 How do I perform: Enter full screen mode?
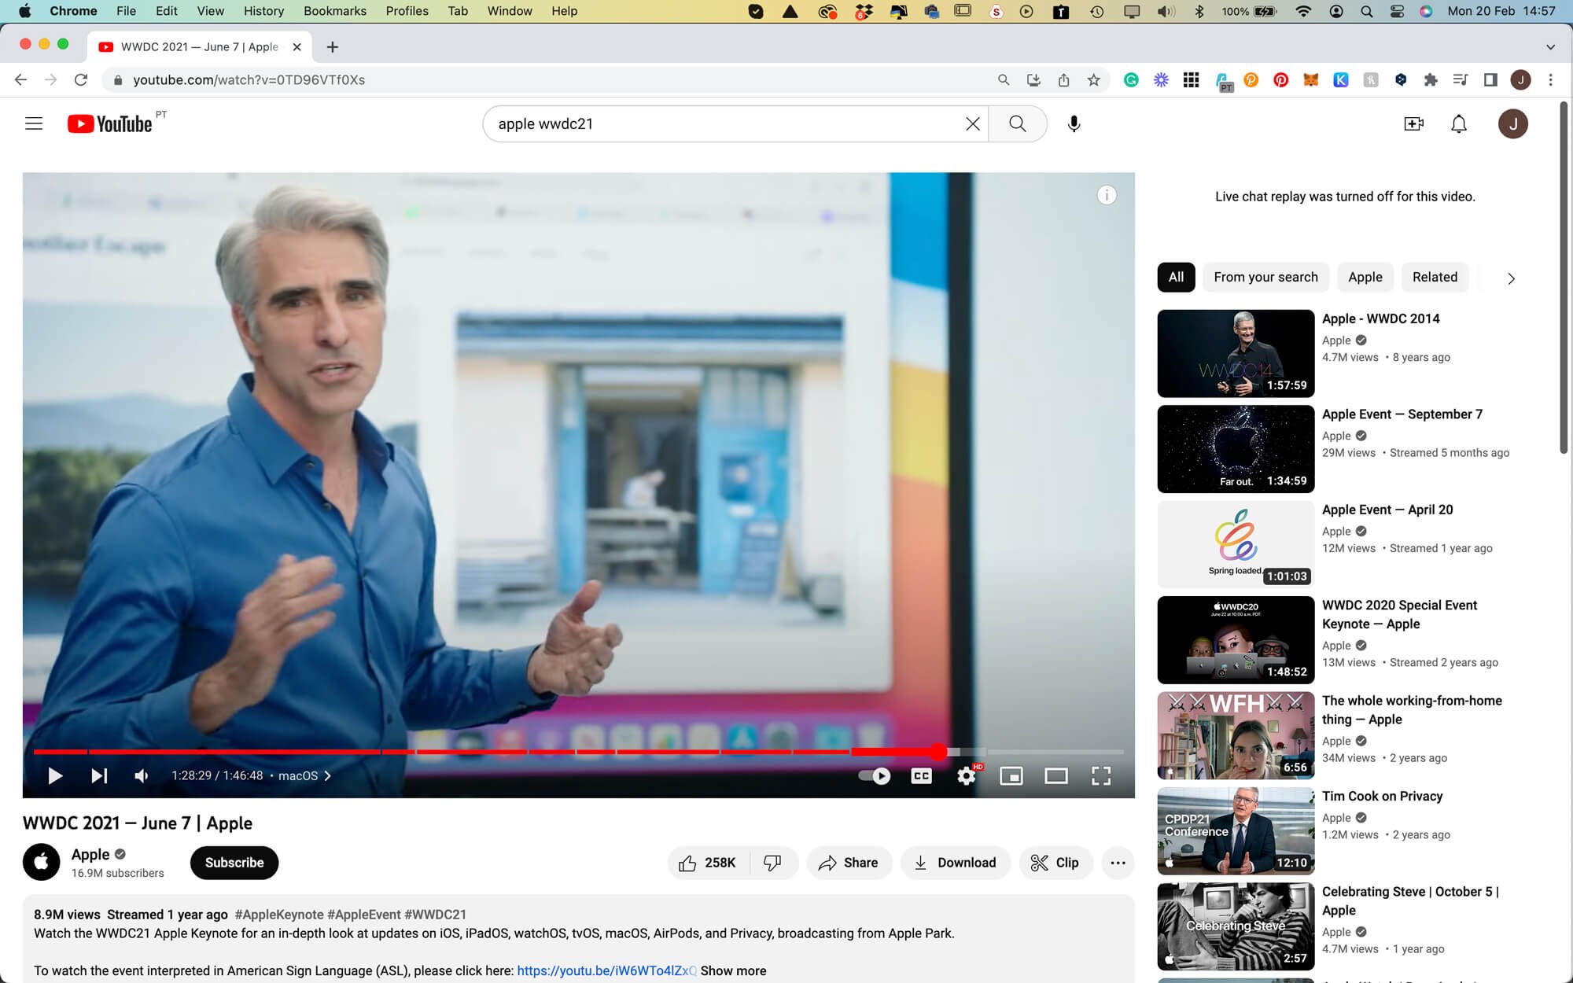click(x=1101, y=775)
